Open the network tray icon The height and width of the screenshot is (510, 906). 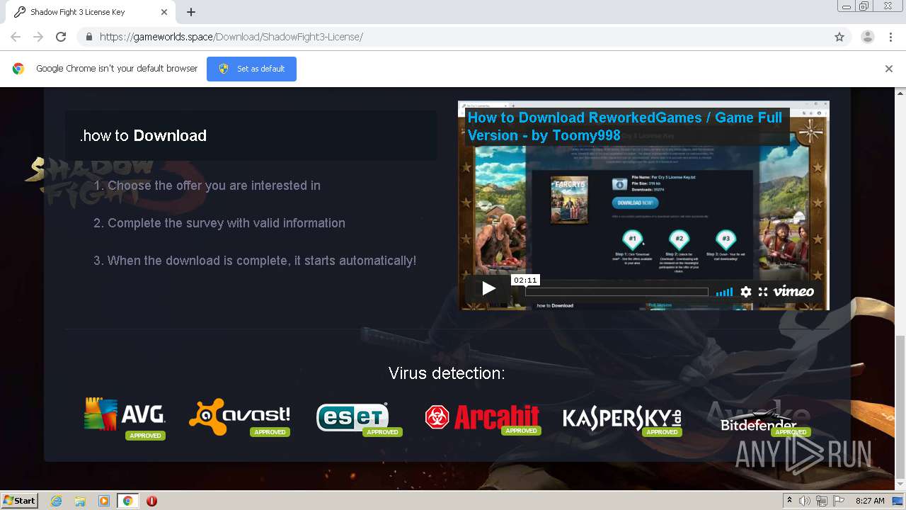[x=821, y=501]
